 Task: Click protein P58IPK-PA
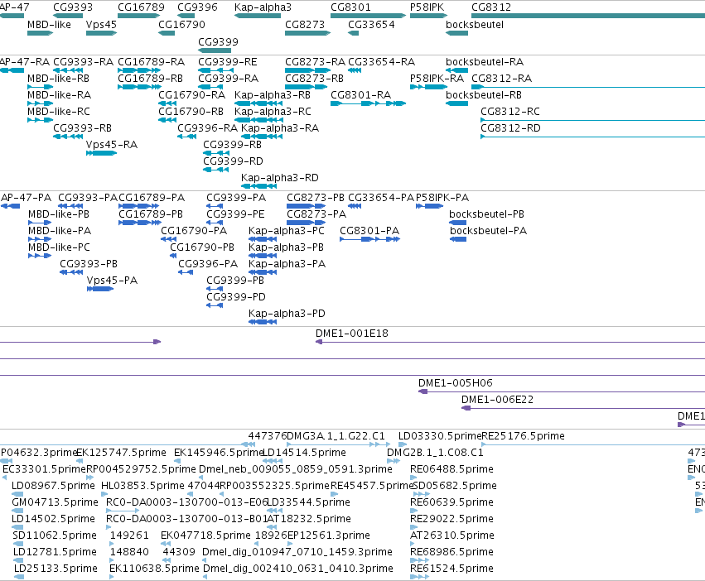click(442, 198)
